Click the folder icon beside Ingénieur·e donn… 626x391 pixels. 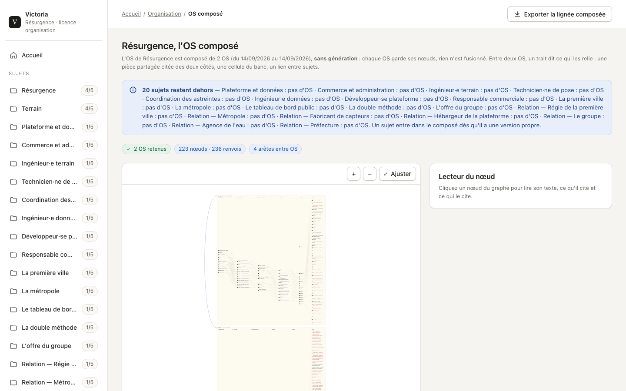coord(13,218)
